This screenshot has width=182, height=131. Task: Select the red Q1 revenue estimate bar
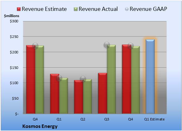click(54, 94)
